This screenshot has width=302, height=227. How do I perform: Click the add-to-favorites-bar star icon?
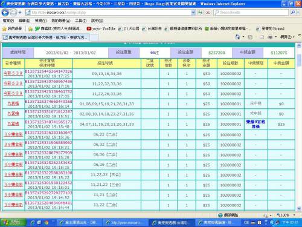coord(30,29)
